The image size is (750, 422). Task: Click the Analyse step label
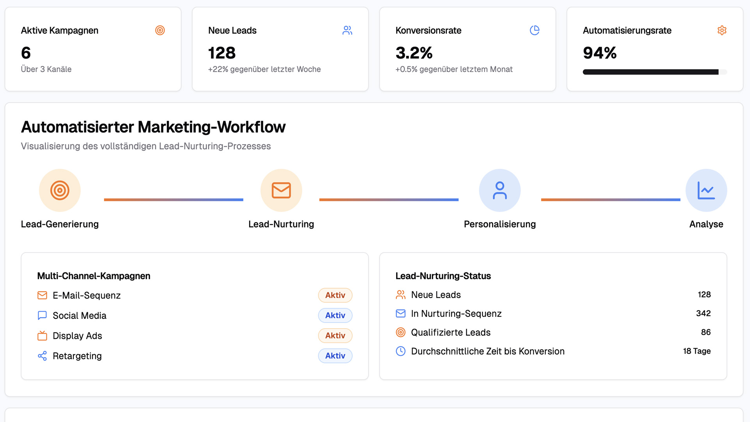(706, 224)
